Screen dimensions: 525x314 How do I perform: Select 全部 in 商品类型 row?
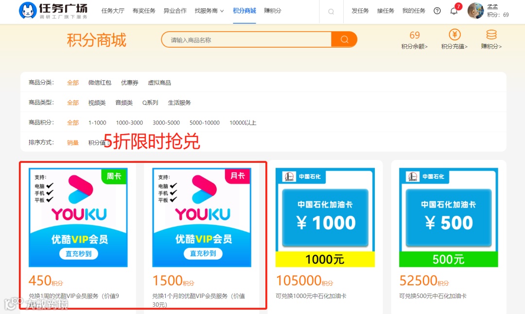(72, 103)
